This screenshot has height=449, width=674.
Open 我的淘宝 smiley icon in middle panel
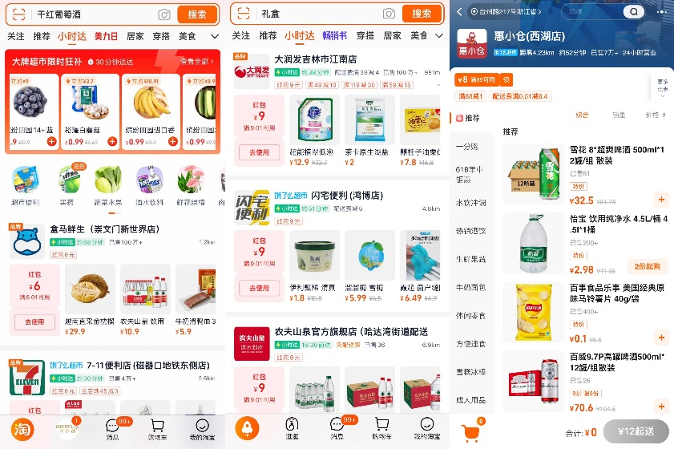(x=426, y=428)
